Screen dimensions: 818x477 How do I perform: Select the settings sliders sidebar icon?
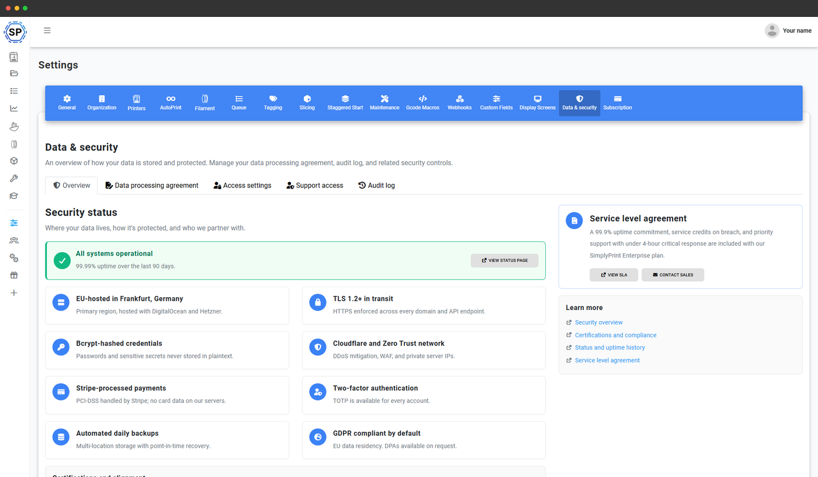coord(14,223)
